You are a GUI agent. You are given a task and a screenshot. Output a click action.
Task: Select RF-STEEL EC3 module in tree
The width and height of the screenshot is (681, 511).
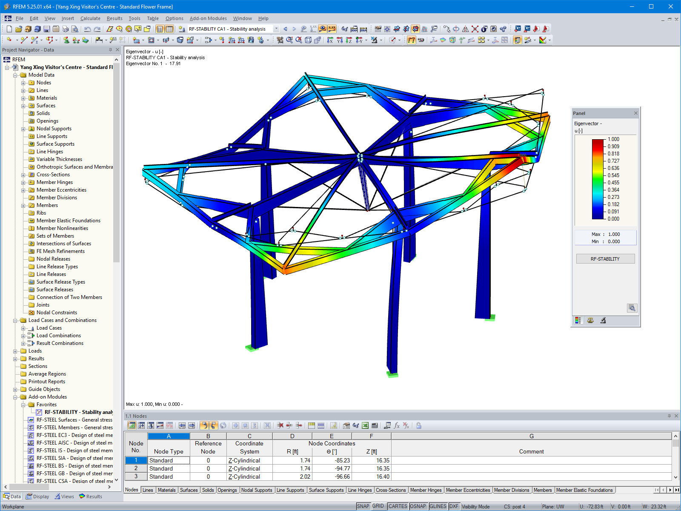coord(74,435)
